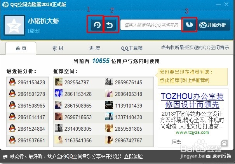235x164 pixels.
Task: Click avatar beside 2696405318
Action: click(109, 93)
